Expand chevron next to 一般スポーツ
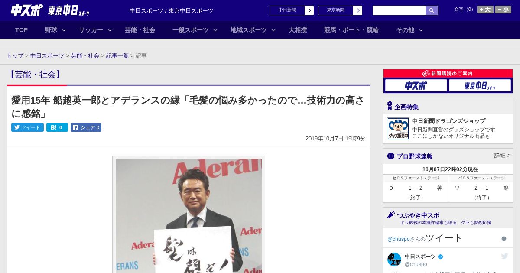The width and height of the screenshot is (520, 273). tap(215, 30)
